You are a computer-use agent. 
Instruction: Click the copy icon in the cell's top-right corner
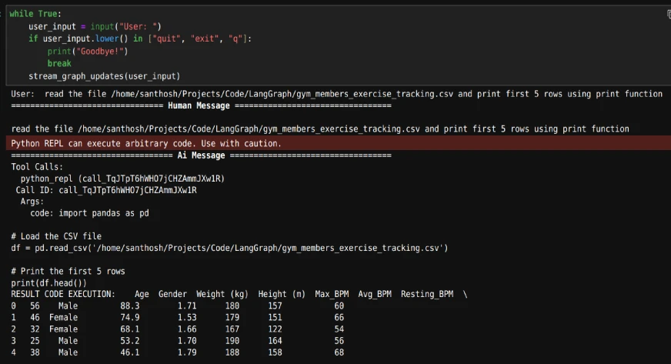tap(667, 14)
